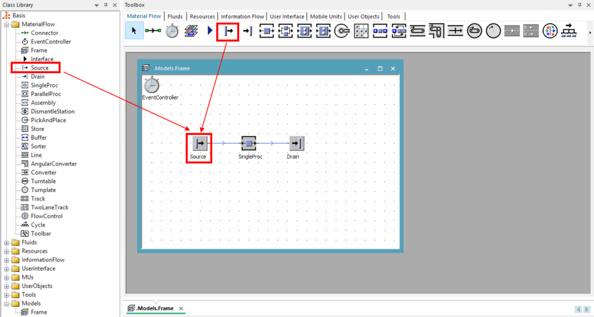Choose the SingleProc icon in the Toolbox

click(x=267, y=31)
